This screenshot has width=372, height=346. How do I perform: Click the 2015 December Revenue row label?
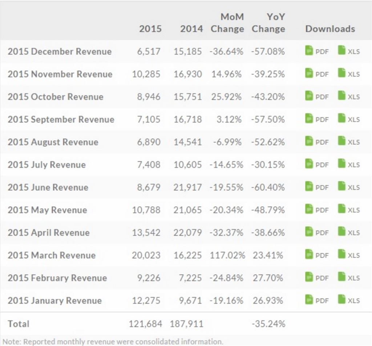[x=60, y=51]
